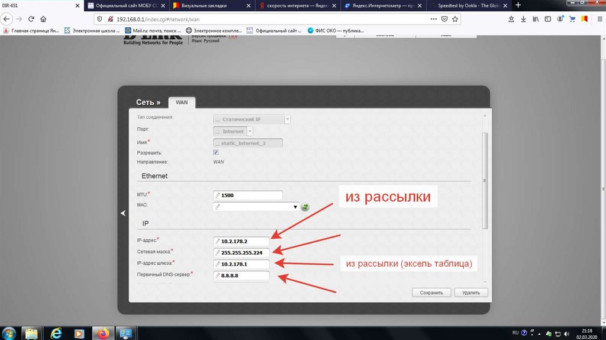Screen dimensions: 606x340
Task: Click the IP-адрес field with 10.2.178.2
Action: click(241, 241)
